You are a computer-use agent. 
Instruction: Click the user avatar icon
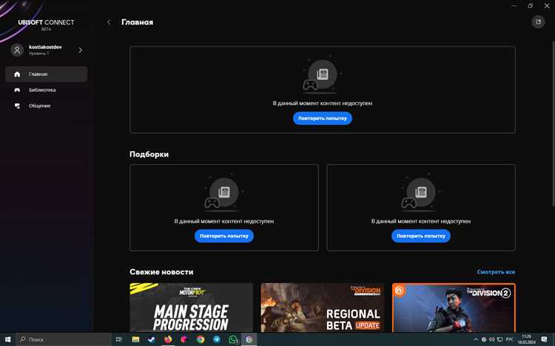[x=17, y=50]
